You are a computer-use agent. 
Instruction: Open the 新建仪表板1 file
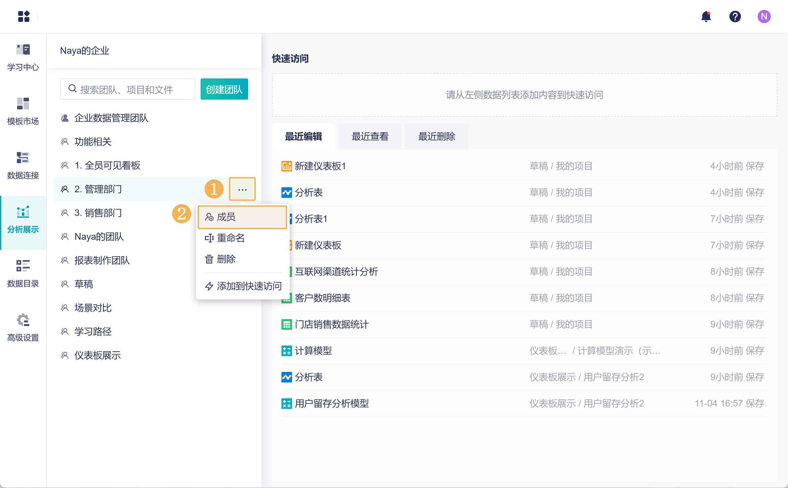320,166
